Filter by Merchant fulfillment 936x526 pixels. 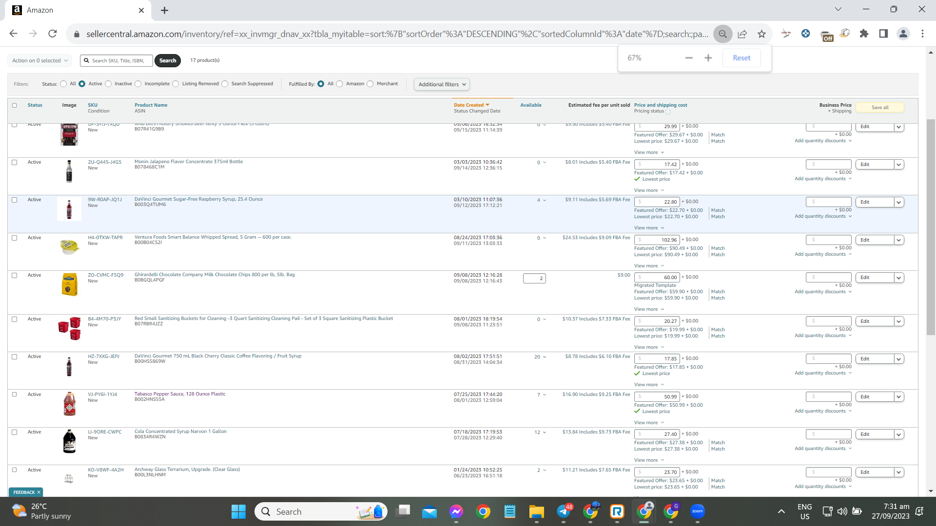(370, 84)
